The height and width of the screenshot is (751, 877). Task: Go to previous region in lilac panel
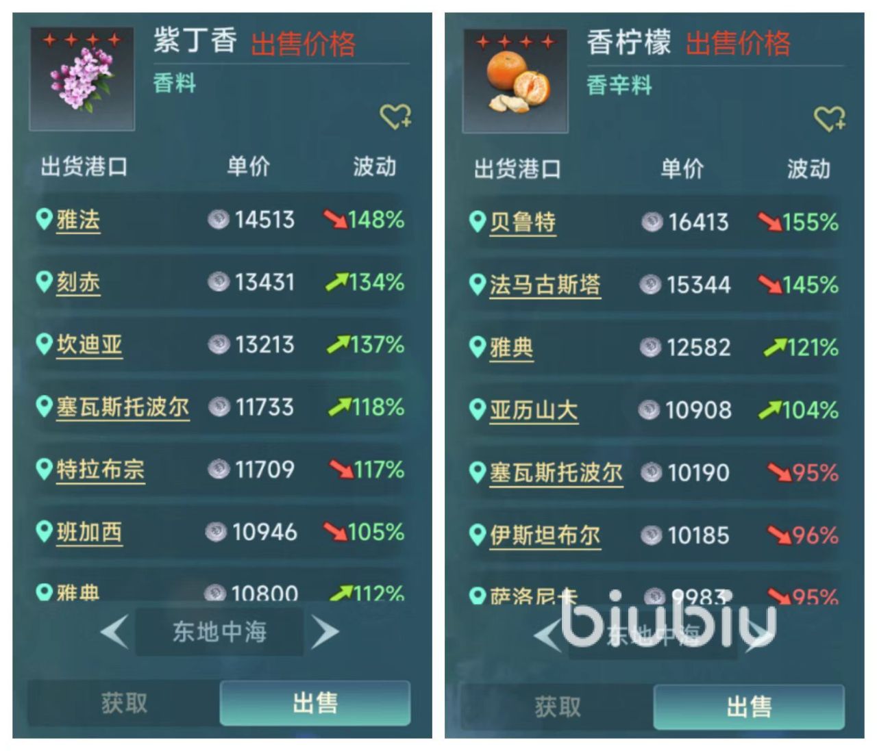pyautogui.click(x=114, y=631)
